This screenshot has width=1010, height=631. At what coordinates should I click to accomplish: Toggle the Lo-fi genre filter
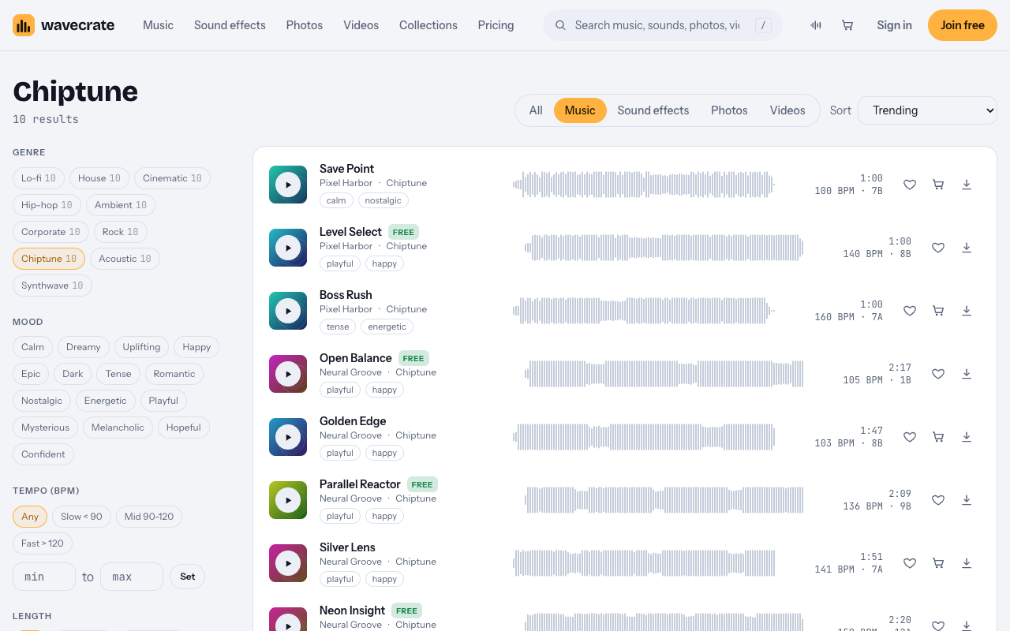tap(39, 178)
